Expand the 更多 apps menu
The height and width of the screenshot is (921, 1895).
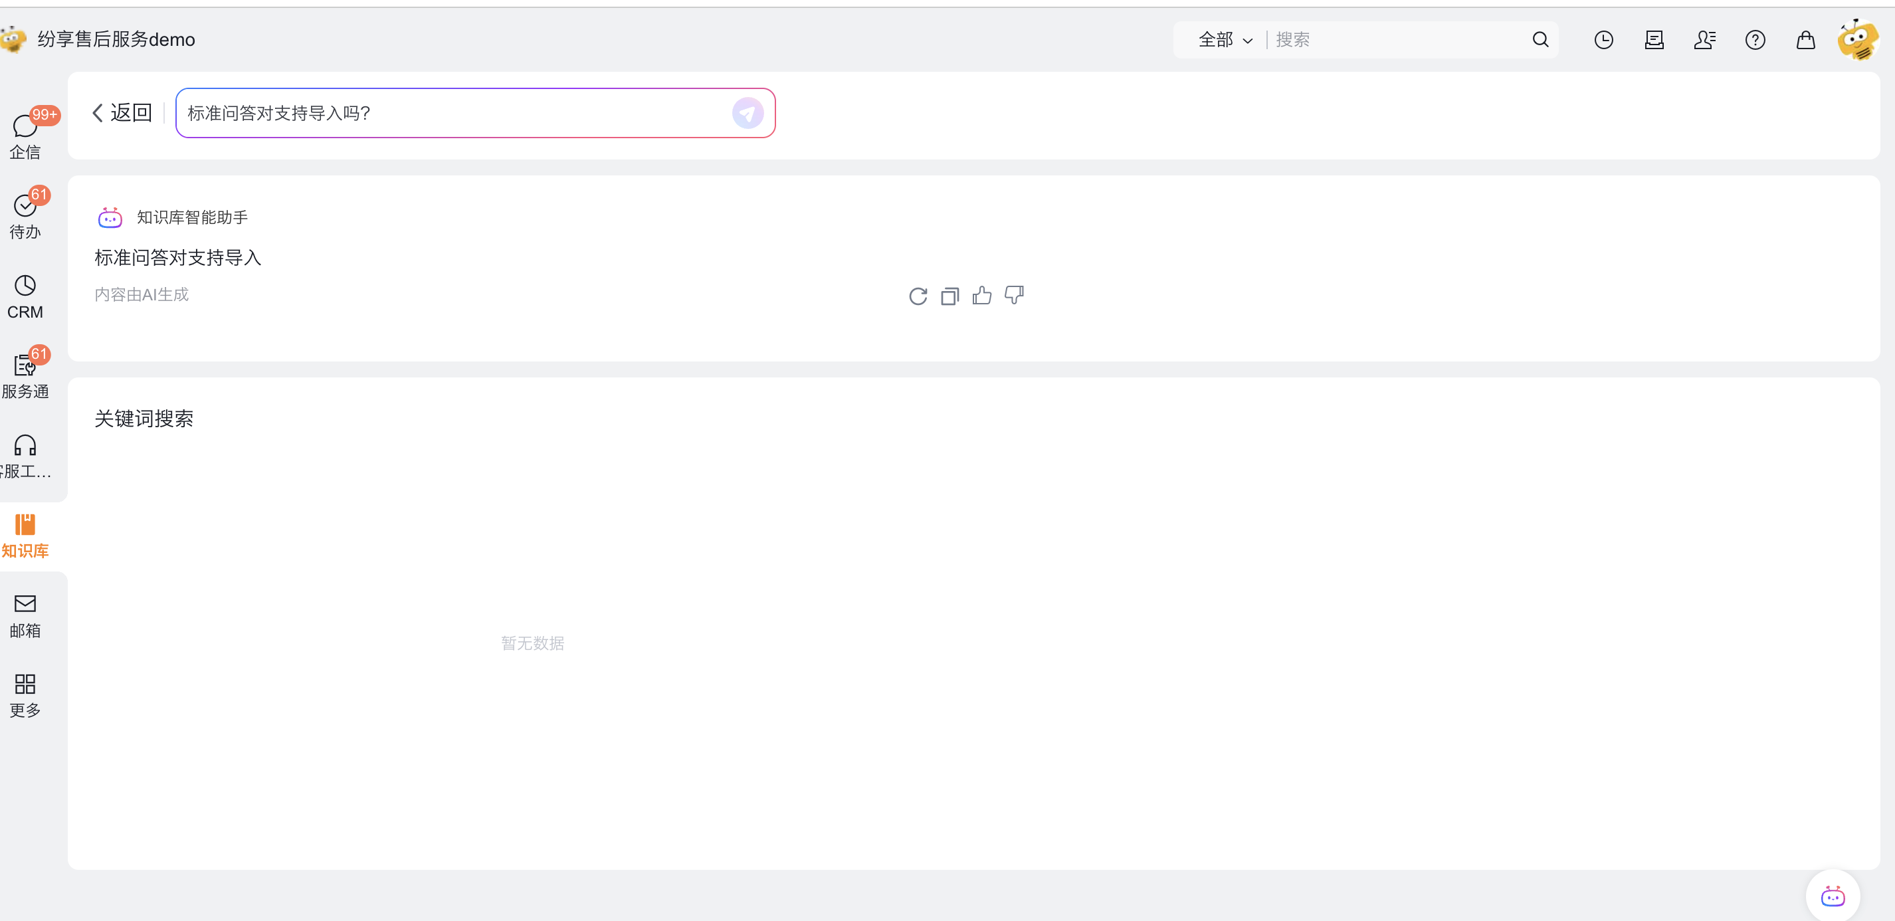pos(25,694)
